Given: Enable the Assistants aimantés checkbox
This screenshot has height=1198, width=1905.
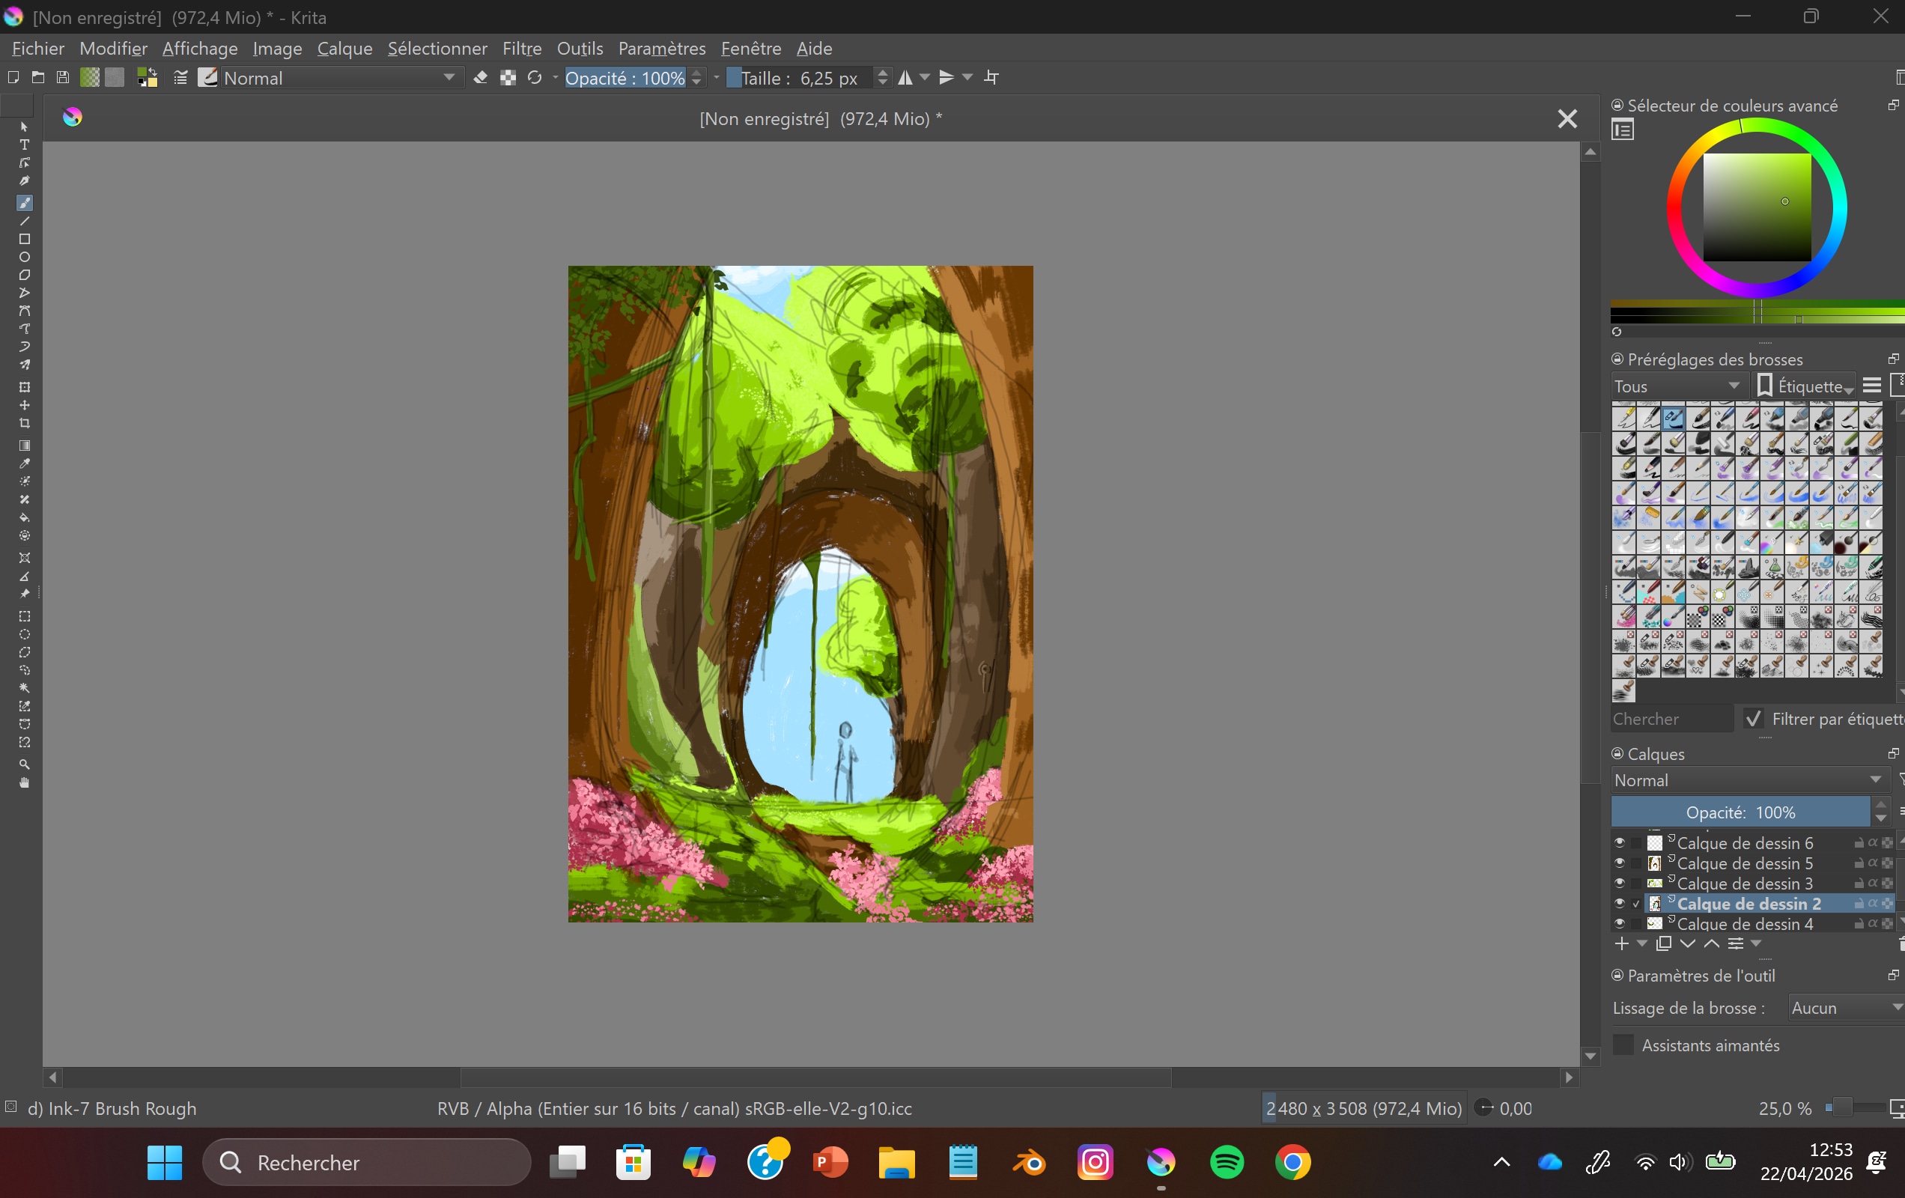Looking at the screenshot, I should [1623, 1045].
